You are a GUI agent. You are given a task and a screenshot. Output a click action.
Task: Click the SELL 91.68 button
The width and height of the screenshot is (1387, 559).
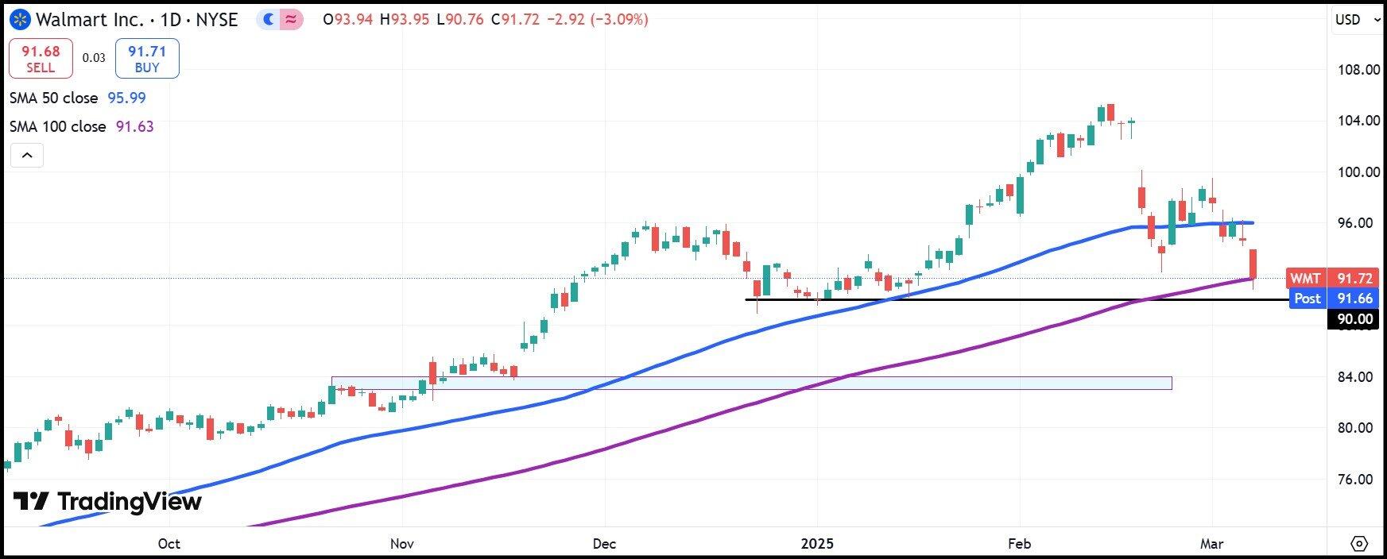pyautogui.click(x=41, y=59)
